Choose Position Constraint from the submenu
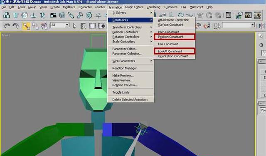Screen dimensions: 266x156 tap(175, 37)
